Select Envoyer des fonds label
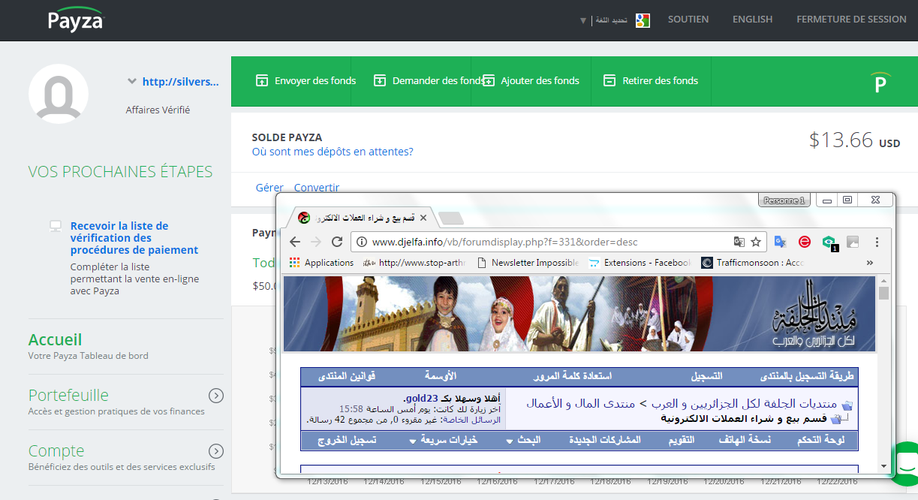 coord(315,80)
